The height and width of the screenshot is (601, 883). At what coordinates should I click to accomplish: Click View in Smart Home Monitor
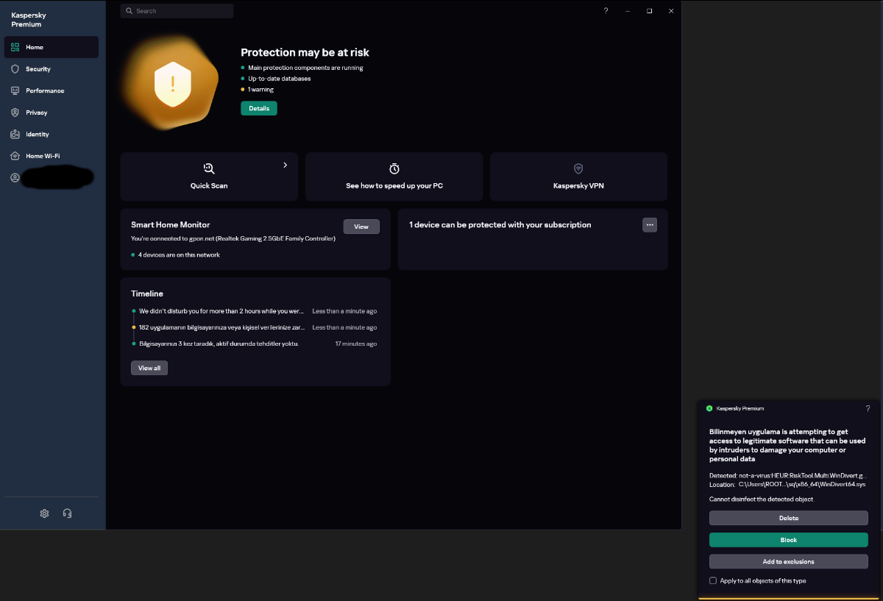coord(361,227)
